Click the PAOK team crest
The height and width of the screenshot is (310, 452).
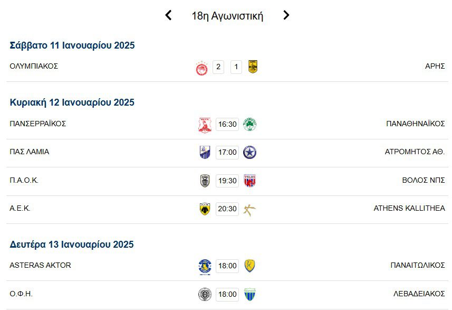click(x=205, y=181)
